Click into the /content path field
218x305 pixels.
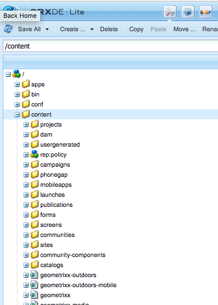[110, 46]
